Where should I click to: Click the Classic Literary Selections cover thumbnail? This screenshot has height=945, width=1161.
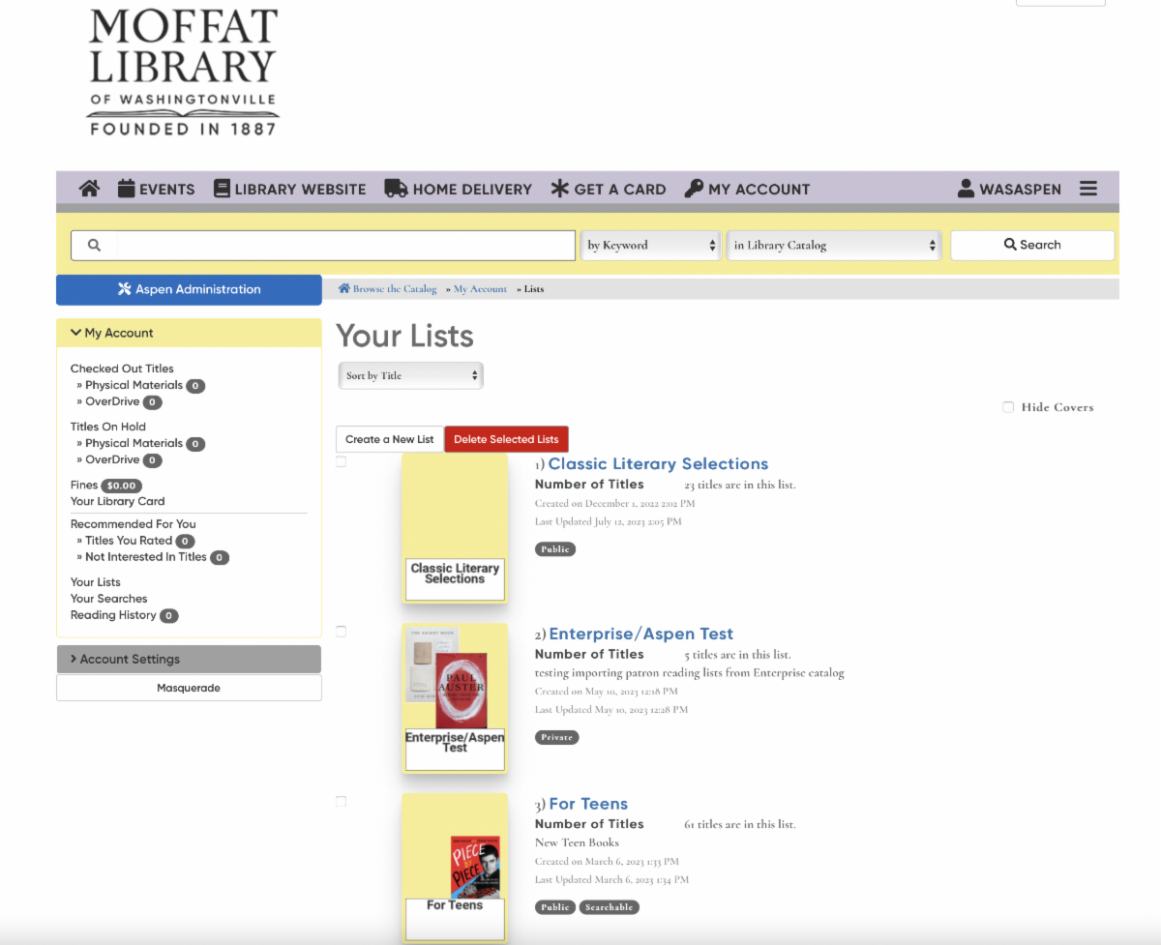(x=455, y=528)
